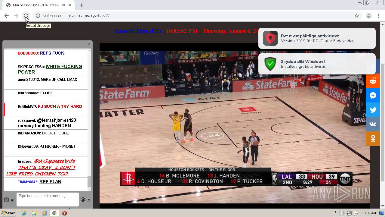This screenshot has height=217, width=385.
Task: Share the stream on VK
Action: click(x=373, y=124)
